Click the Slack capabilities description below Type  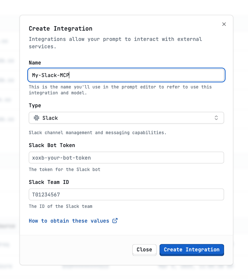(x=97, y=132)
